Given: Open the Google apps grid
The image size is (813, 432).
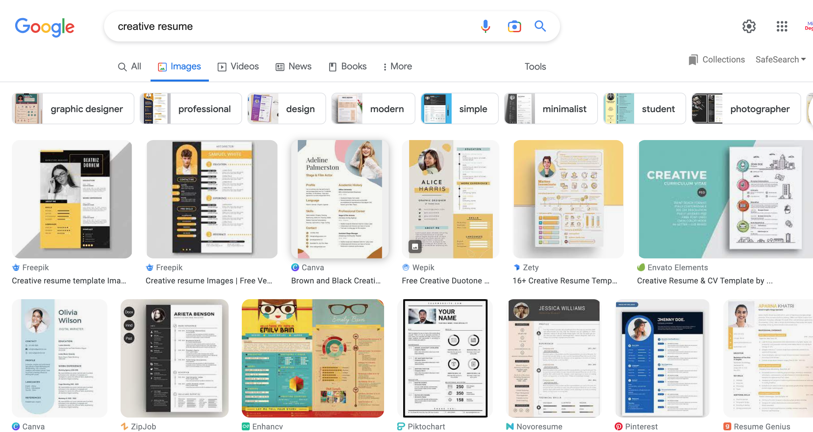Looking at the screenshot, I should 782,26.
